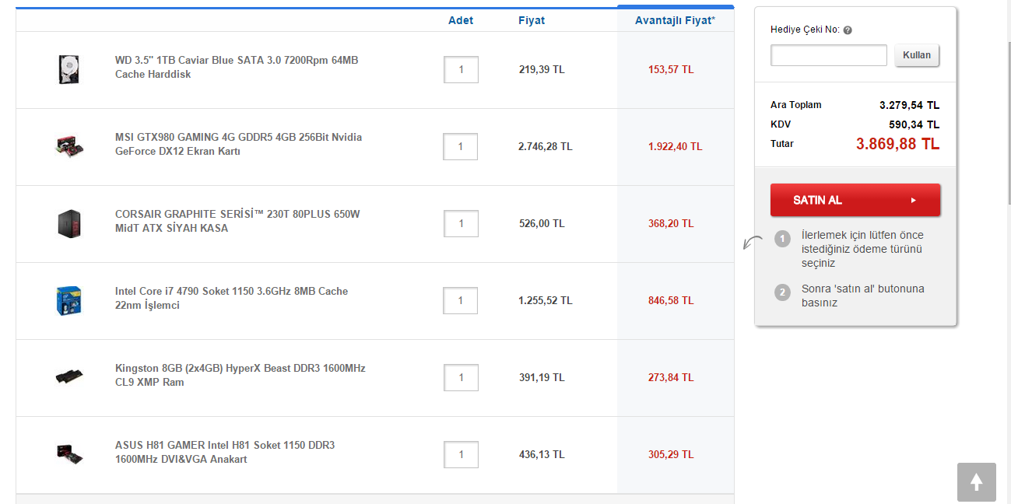Select the 526,00 TL price
The height and width of the screenshot is (504, 1011).
(x=542, y=223)
